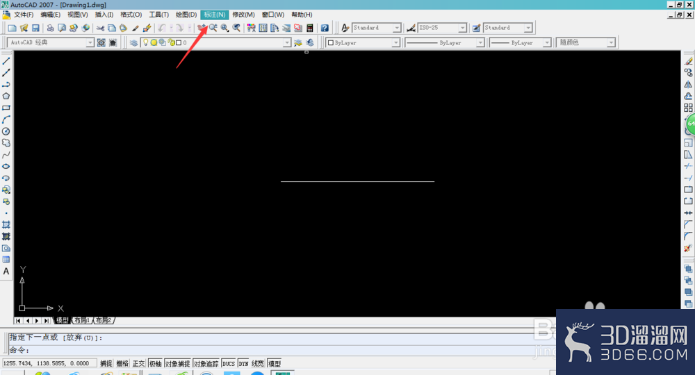Select the Line draw tool

click(6, 61)
